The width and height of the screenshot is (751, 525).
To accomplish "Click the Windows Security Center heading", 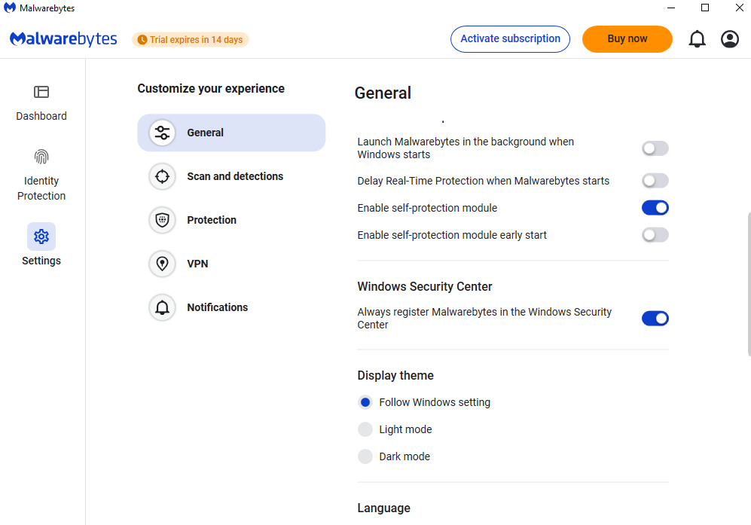I will [424, 286].
